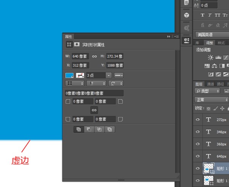Click the Color Balance scales icon
Screen dimensions: 229x187
click(214, 66)
